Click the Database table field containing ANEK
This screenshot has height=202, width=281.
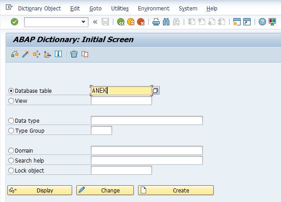coord(121,91)
